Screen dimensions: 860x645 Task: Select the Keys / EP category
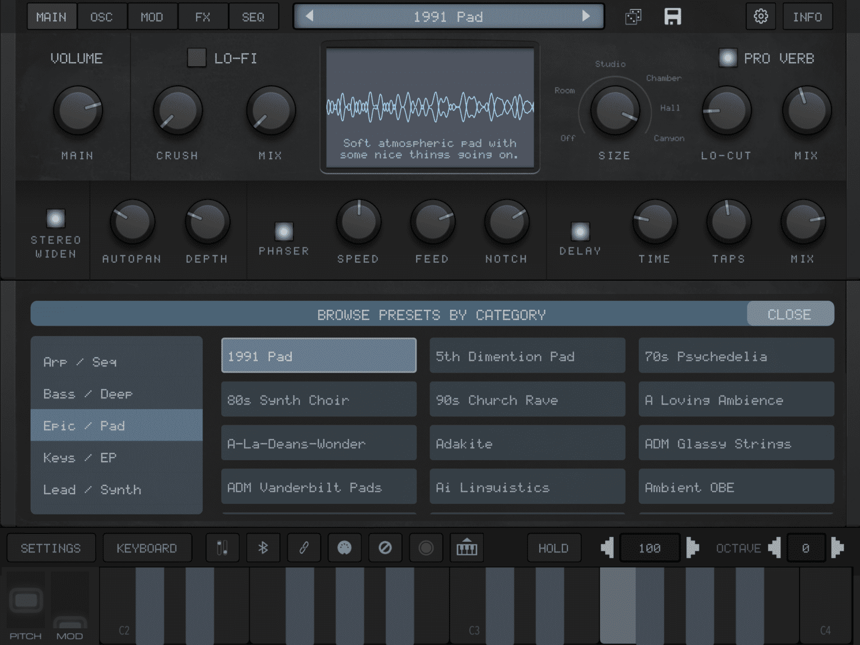click(116, 457)
